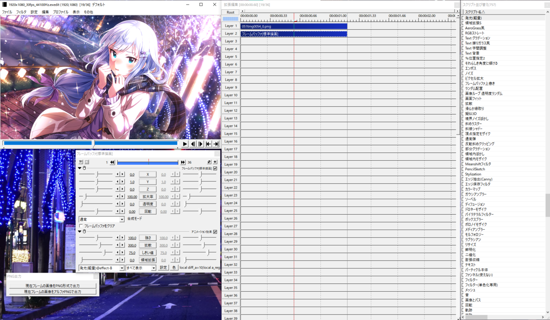Check the 発光(軽量) script checkbox

tap(462, 18)
